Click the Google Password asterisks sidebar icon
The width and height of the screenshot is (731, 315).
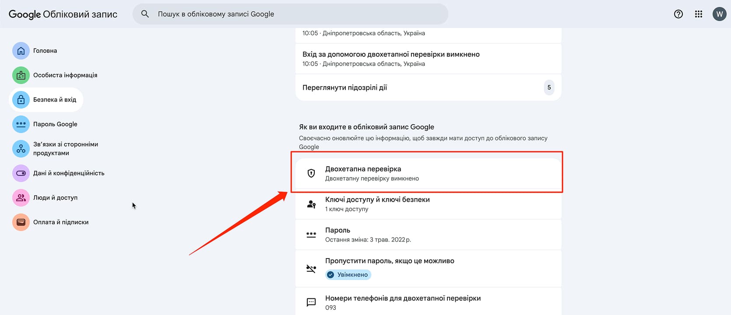pos(21,124)
